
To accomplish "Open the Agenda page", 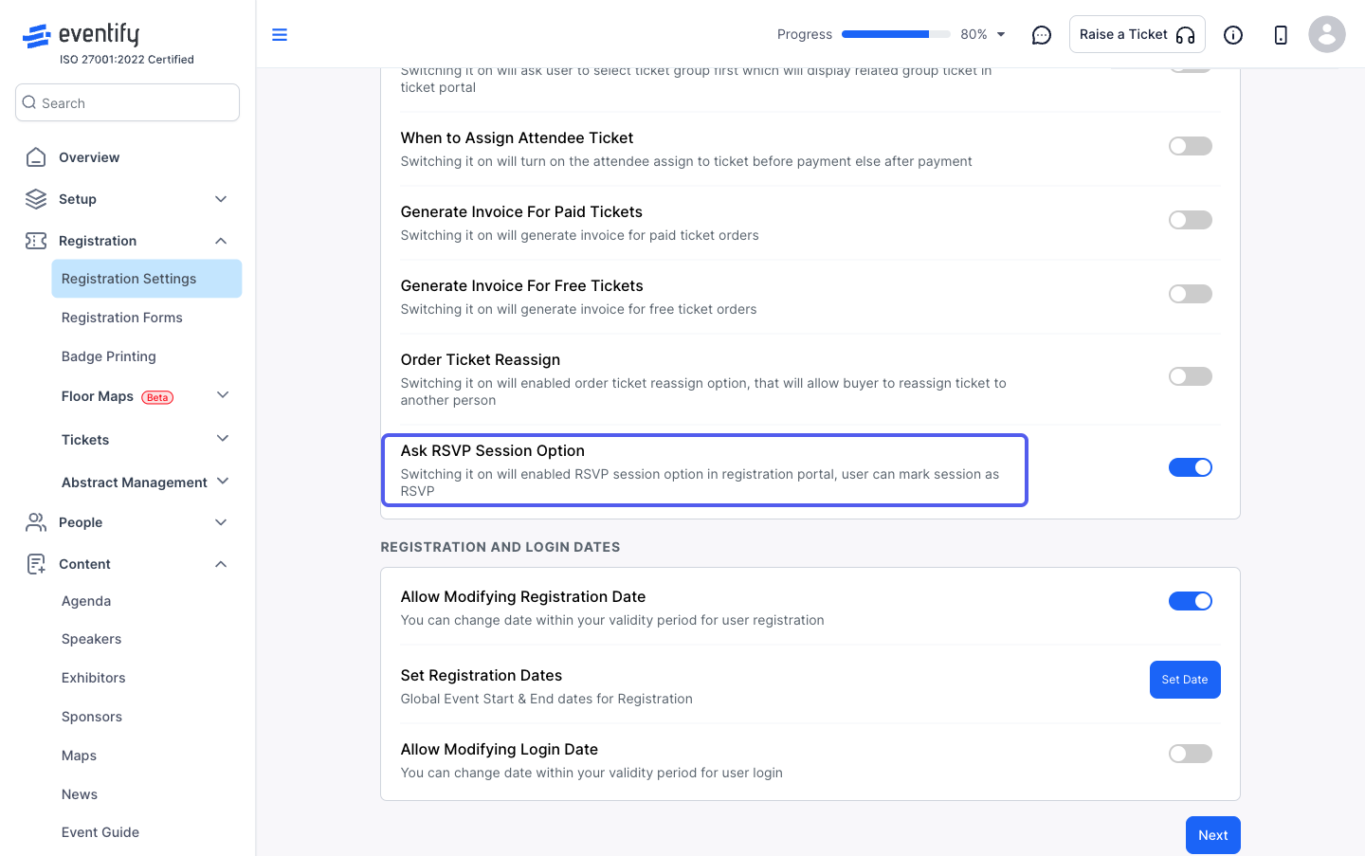I will tap(86, 601).
